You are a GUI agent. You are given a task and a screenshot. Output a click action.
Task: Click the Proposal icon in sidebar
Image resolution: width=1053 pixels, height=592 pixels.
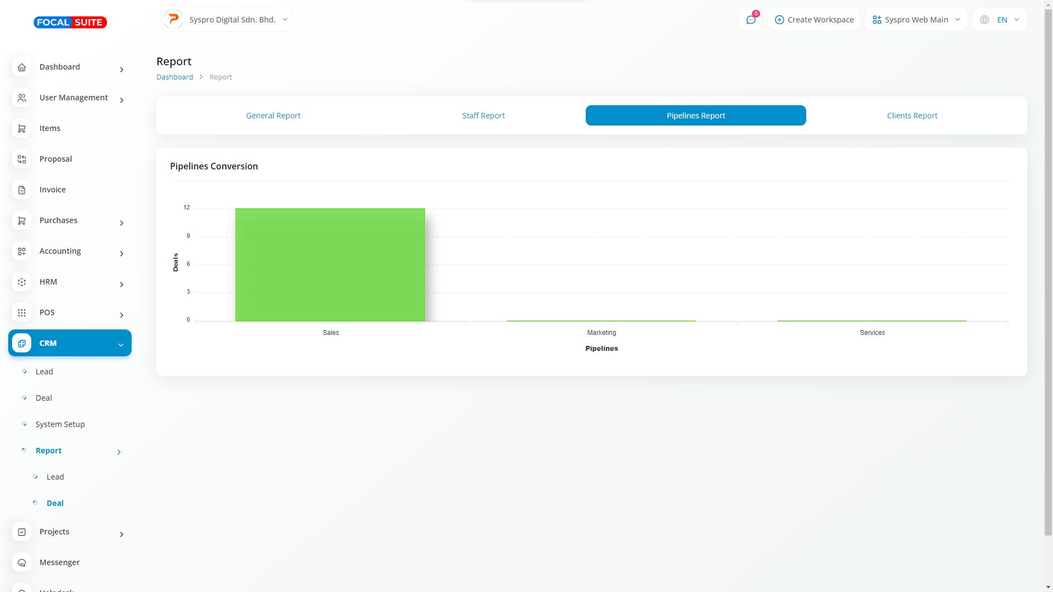tap(21, 159)
